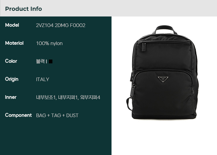The image size is (217, 155).
Task: Click the Inner label
Action: point(11,97)
